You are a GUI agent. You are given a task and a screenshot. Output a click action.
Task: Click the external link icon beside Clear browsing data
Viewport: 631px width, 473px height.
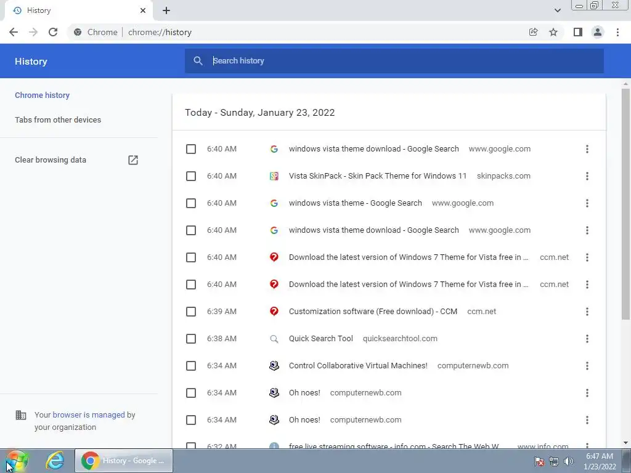click(x=133, y=160)
